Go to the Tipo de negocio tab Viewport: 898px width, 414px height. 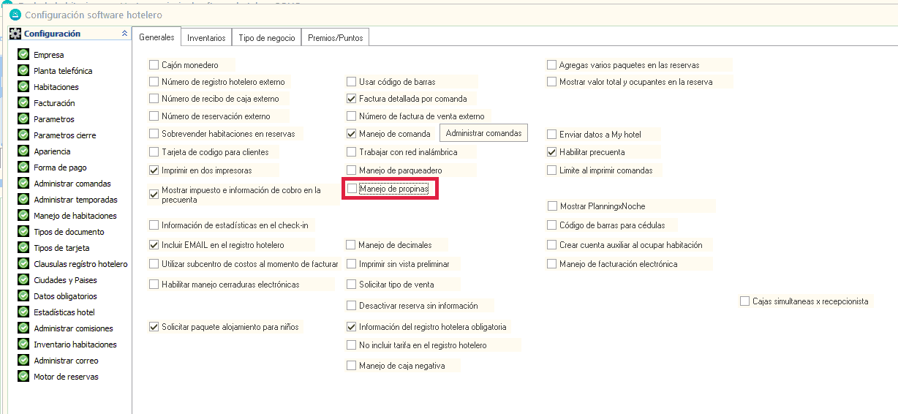pos(267,37)
